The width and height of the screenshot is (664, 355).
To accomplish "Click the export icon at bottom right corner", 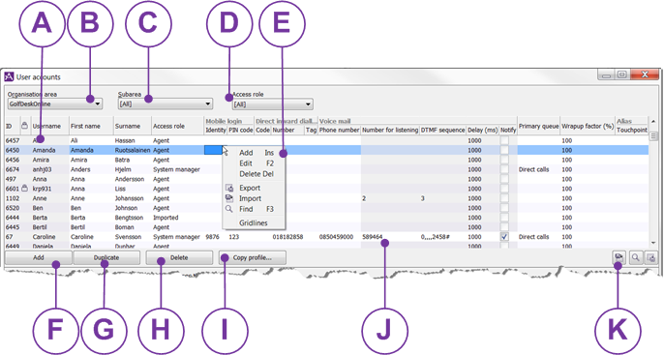I will pyautogui.click(x=650, y=257).
